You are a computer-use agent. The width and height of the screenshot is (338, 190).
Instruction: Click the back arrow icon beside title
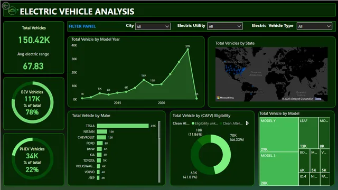click(6, 6)
